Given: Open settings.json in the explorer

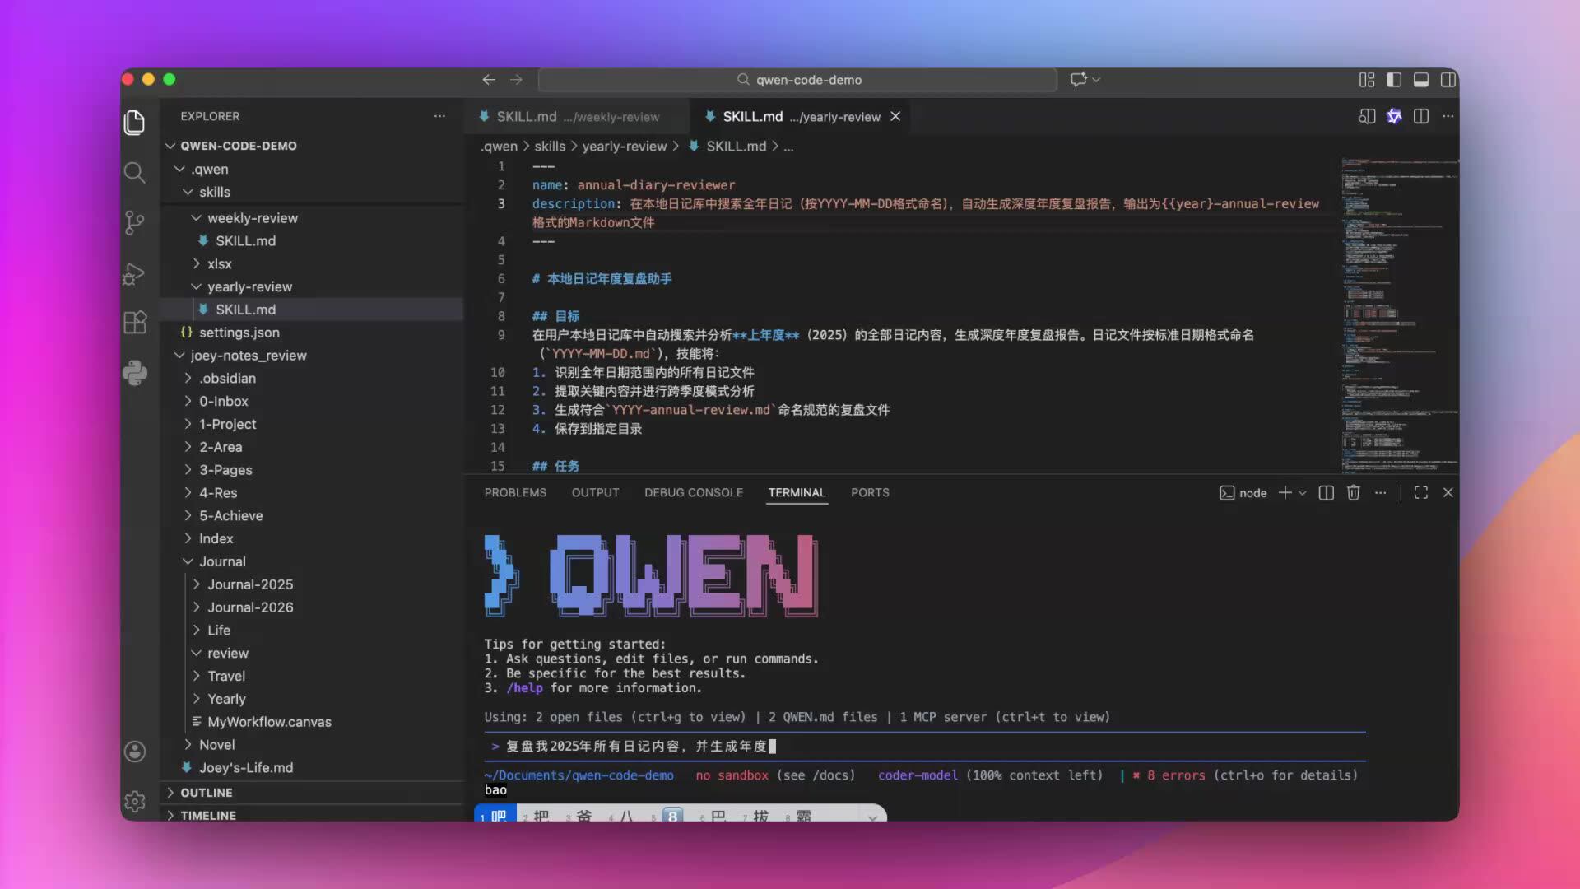Looking at the screenshot, I should 239,332.
